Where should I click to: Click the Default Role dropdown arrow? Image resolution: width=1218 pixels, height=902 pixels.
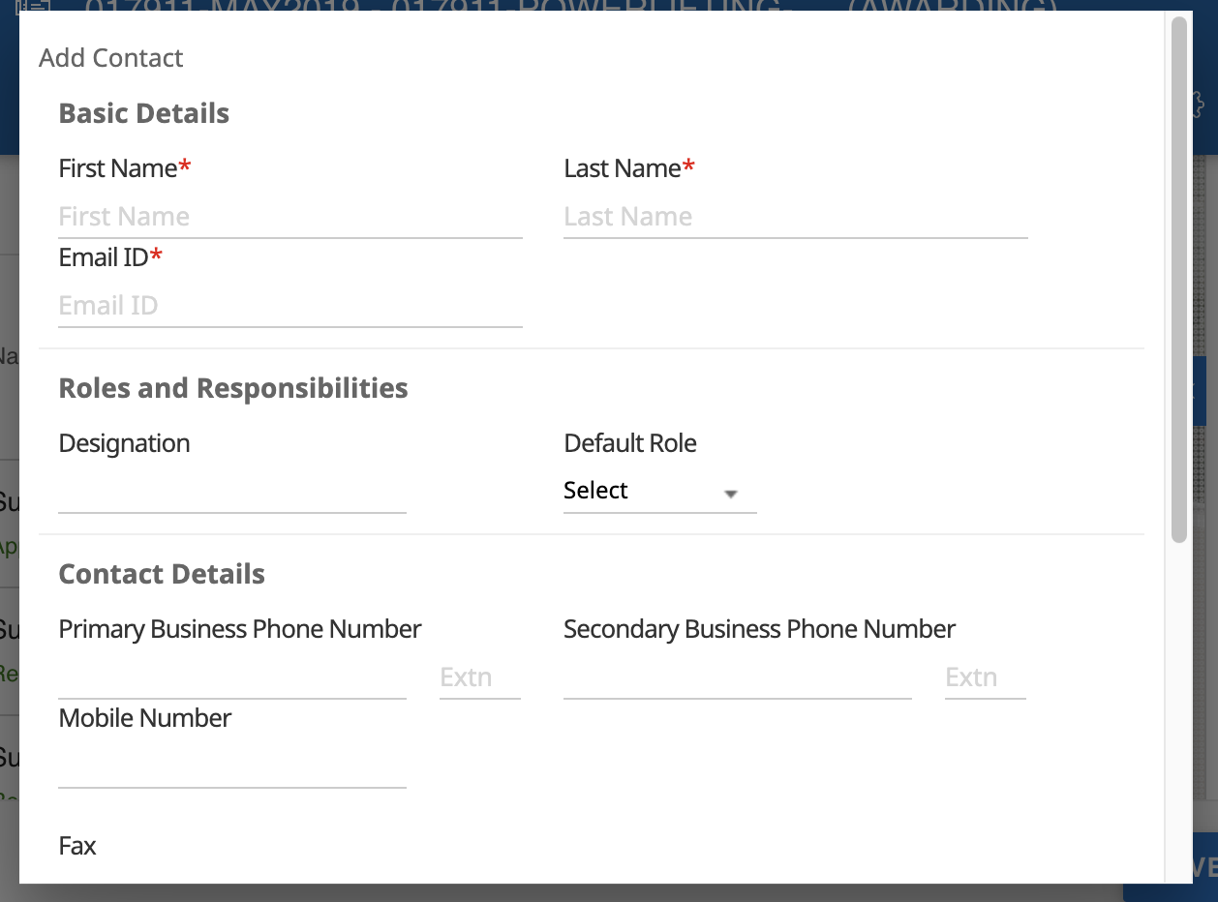(731, 494)
